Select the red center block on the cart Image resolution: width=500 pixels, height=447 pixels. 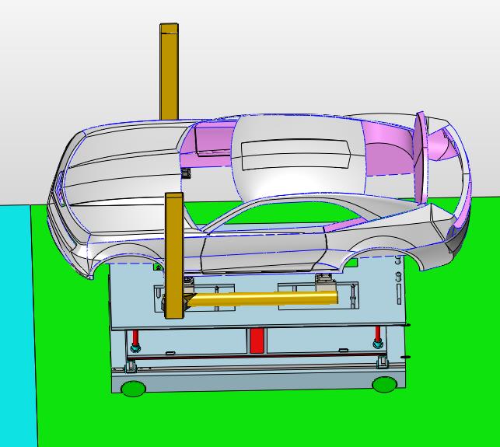[257, 340]
